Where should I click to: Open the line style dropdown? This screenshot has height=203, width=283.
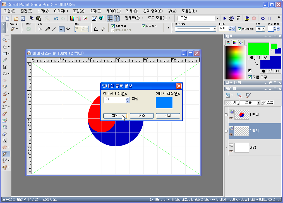coord(215,29)
